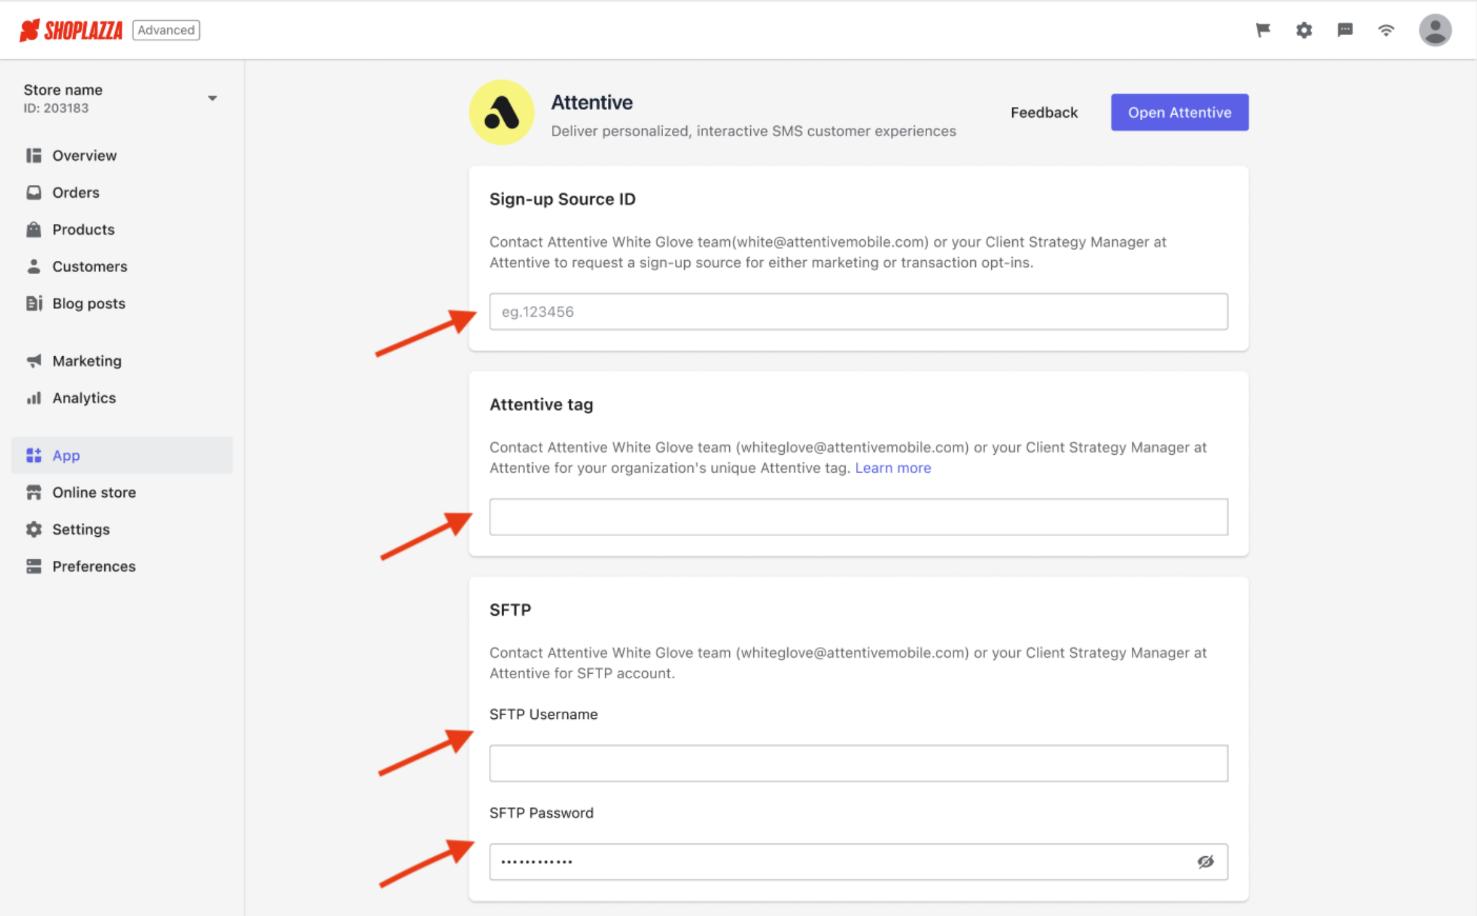This screenshot has width=1477, height=916.
Task: Click the Attentive app logo
Action: click(502, 113)
